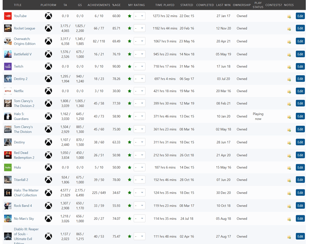This screenshot has width=309, height=244.
Task: Add a note for Diablo III via notes icon
Action: tap(289, 237)
